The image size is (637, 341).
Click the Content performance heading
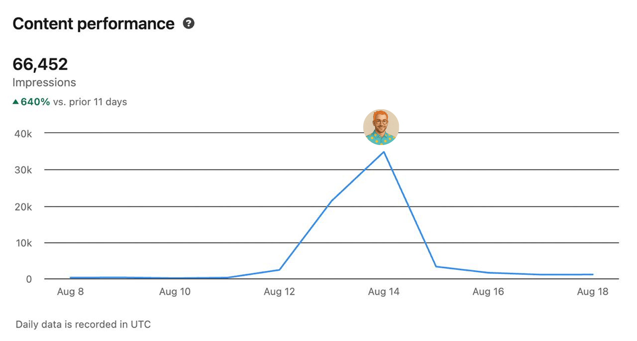coord(94,24)
